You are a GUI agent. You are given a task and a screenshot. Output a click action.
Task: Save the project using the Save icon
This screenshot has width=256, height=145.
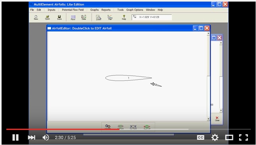point(59,17)
